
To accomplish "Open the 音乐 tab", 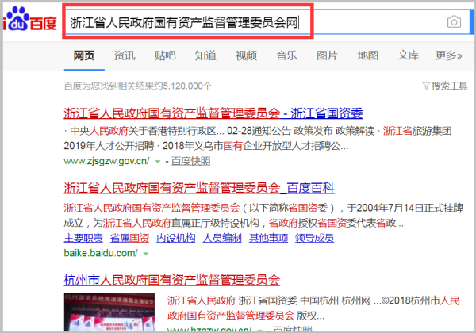I will [x=287, y=55].
